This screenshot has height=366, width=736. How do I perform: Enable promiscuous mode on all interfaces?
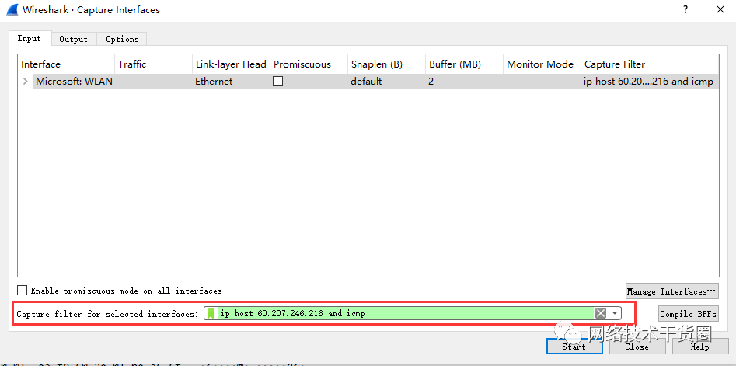[x=22, y=291]
